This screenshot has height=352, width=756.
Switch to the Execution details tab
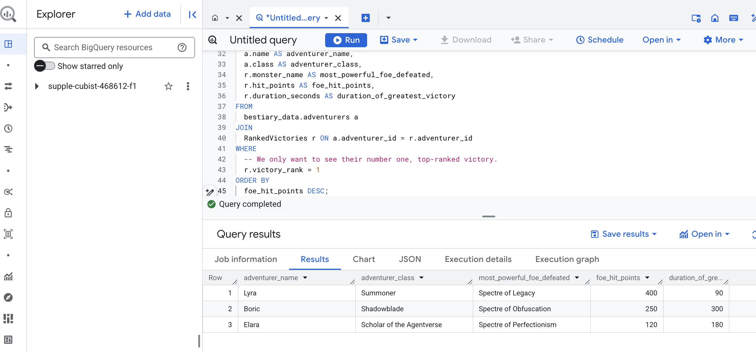[x=478, y=259]
